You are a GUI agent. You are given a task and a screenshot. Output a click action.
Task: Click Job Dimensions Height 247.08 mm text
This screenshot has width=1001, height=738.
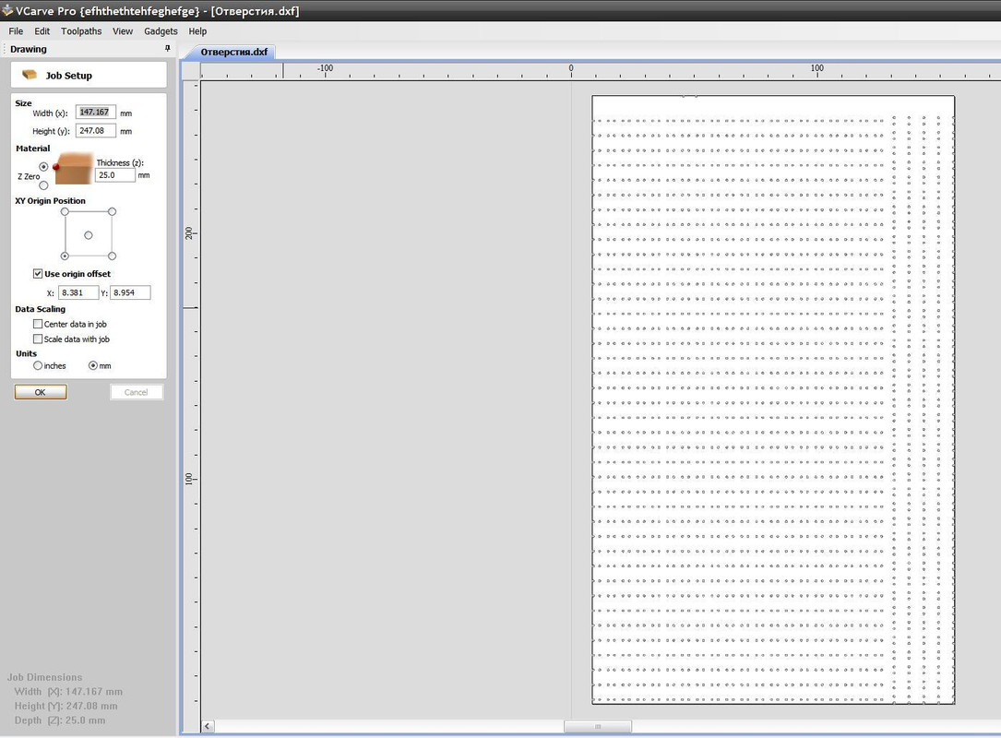click(x=66, y=706)
